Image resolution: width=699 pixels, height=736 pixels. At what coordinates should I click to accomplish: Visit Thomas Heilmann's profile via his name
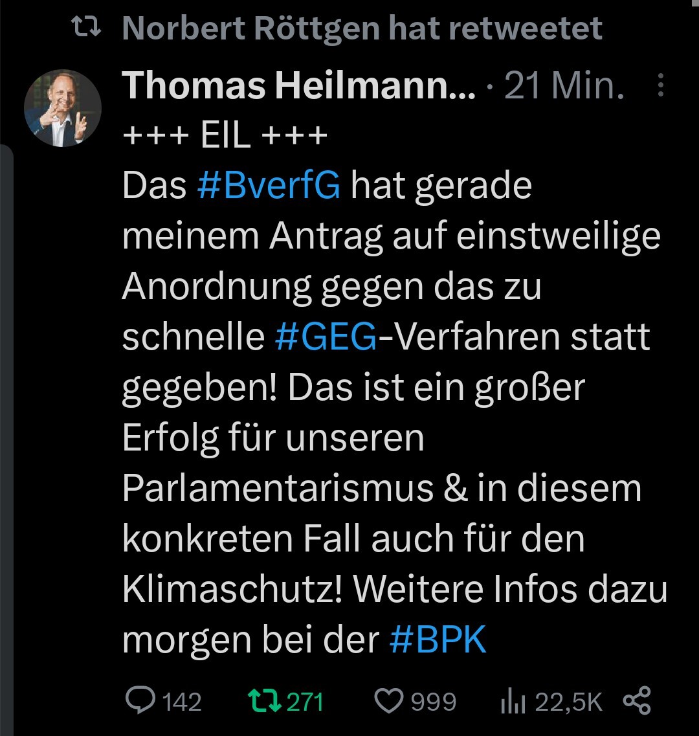299,86
